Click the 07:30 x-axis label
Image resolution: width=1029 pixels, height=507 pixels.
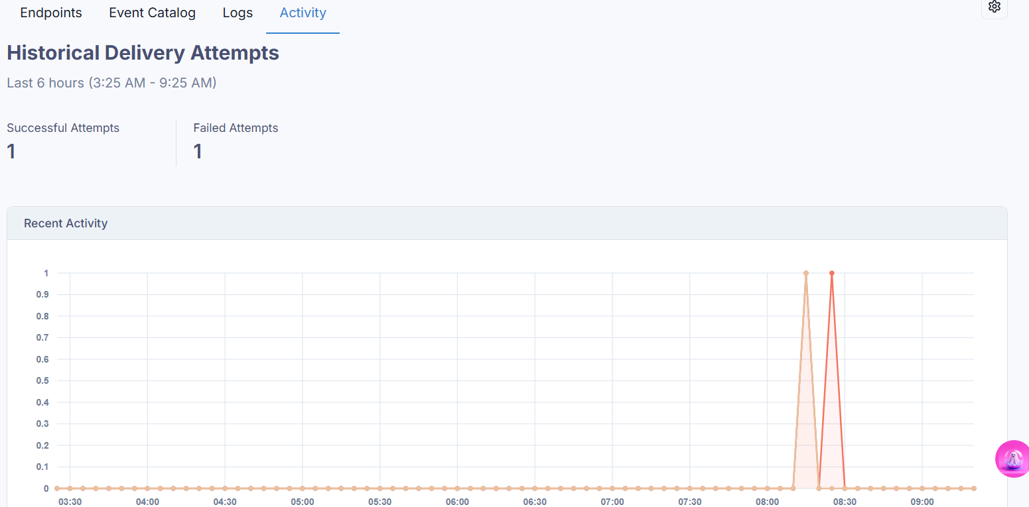point(690,502)
